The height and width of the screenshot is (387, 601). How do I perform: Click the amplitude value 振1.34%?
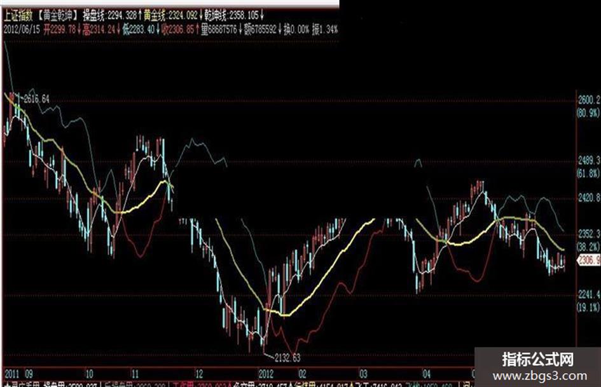click(325, 29)
